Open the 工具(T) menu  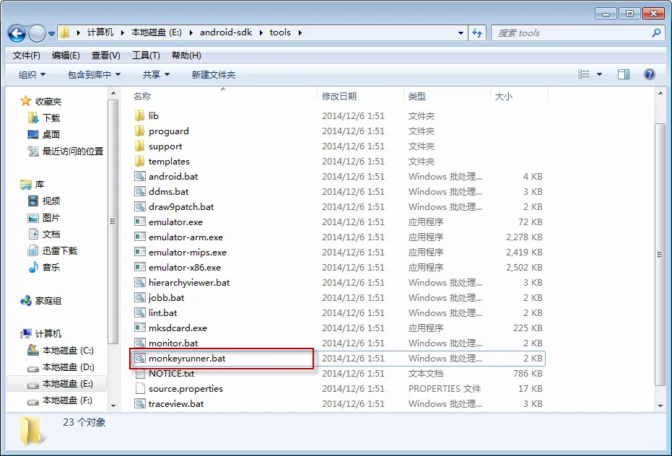[146, 56]
